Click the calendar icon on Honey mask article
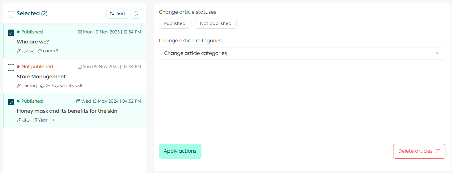The height and width of the screenshot is (173, 452). 78,101
